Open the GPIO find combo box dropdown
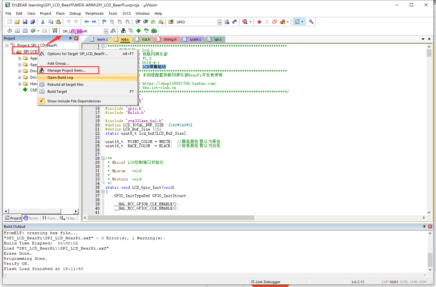The width and height of the screenshot is (436, 287). coord(220,22)
